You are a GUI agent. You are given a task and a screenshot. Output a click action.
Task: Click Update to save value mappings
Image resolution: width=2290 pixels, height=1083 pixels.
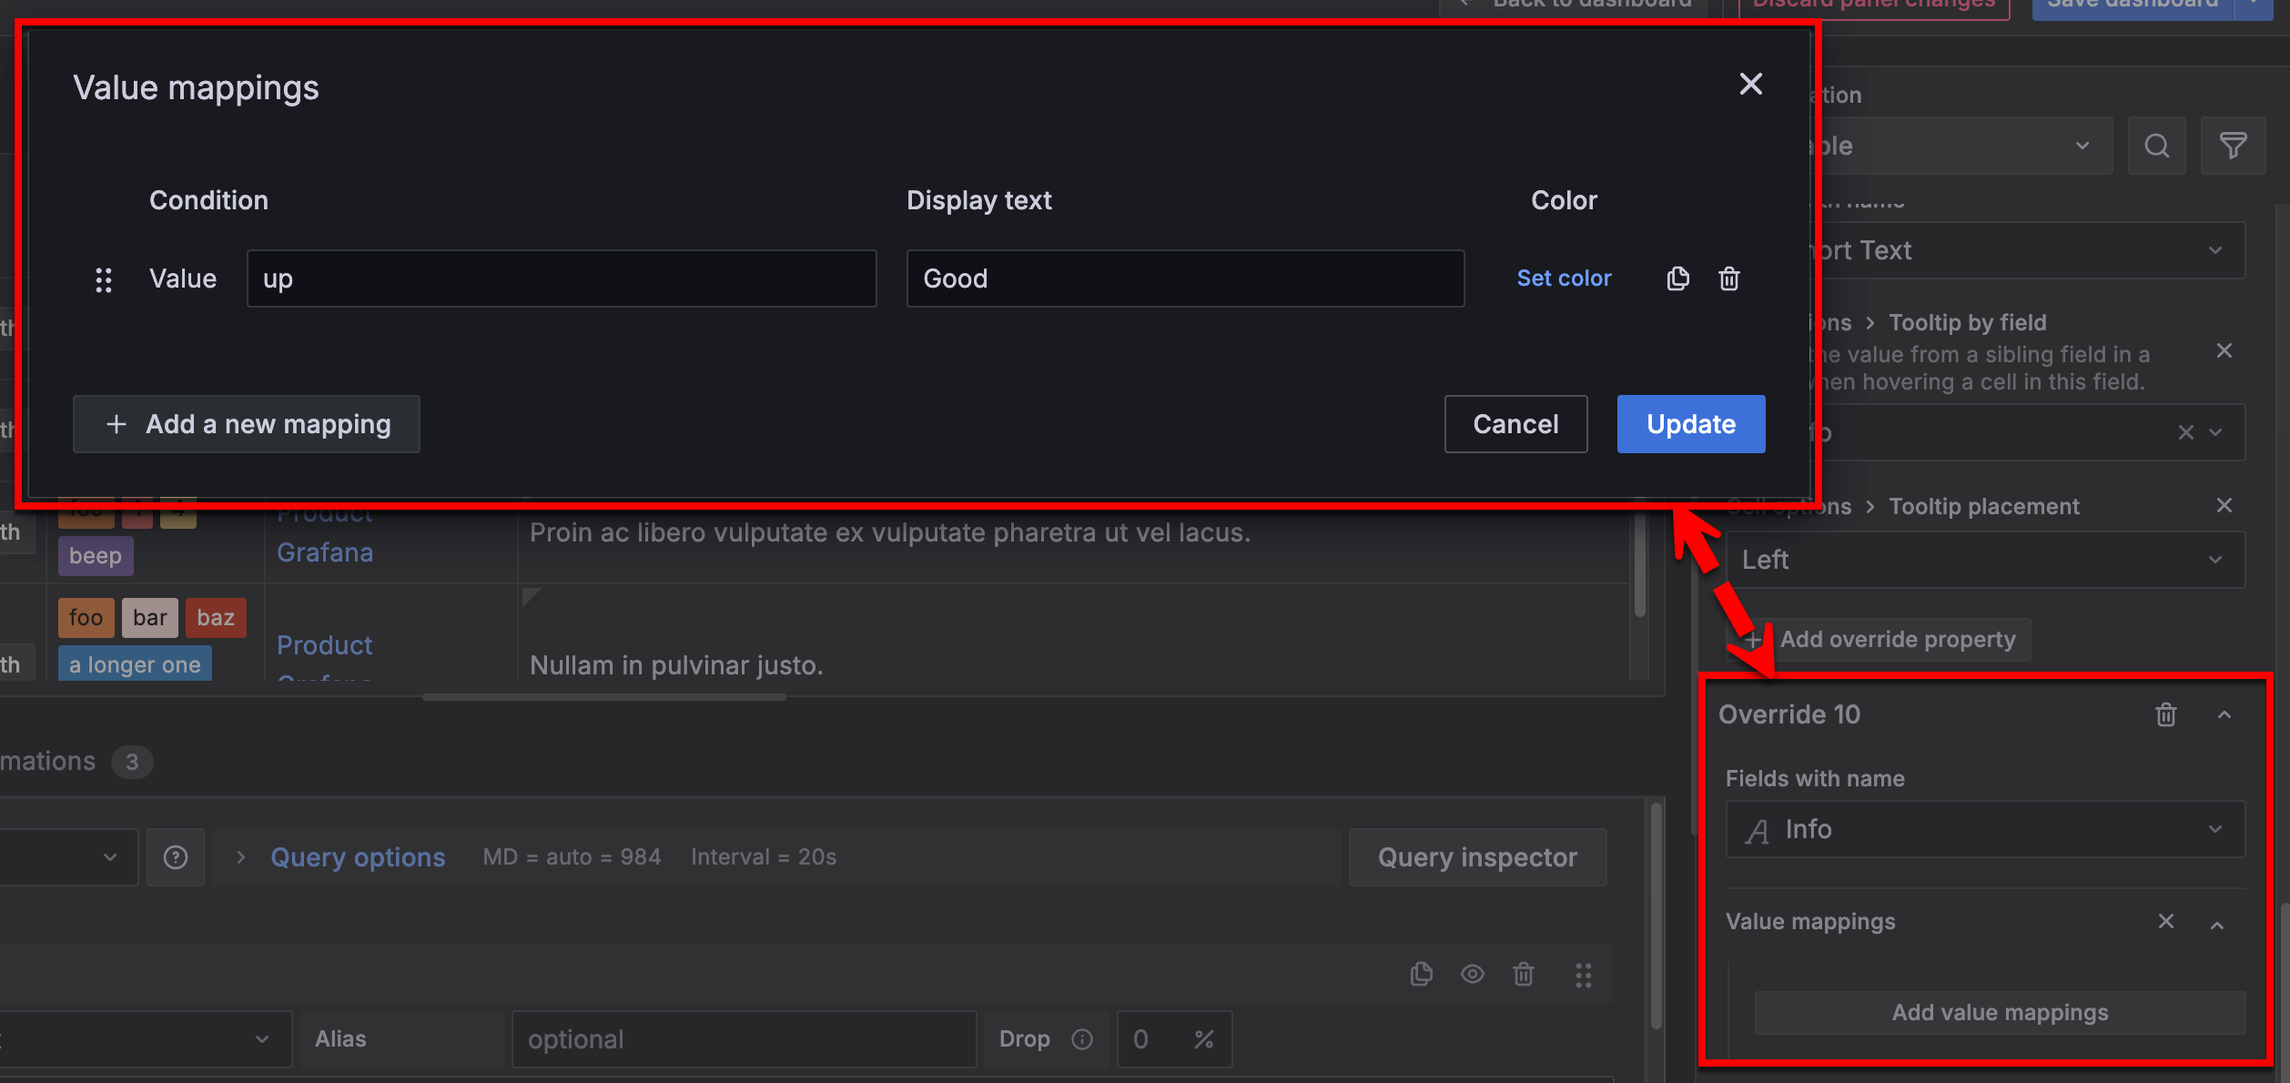[1689, 424]
